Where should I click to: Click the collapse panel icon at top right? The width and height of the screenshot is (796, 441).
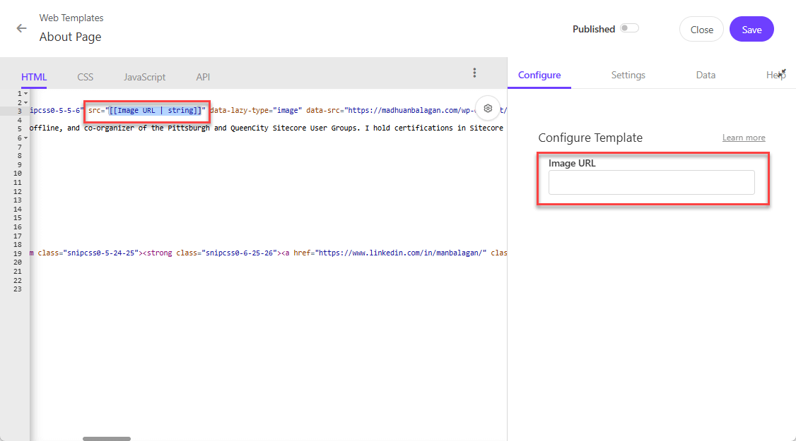[782, 73]
